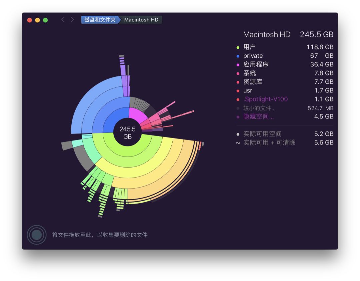Click the forward navigation arrow

click(x=72, y=20)
